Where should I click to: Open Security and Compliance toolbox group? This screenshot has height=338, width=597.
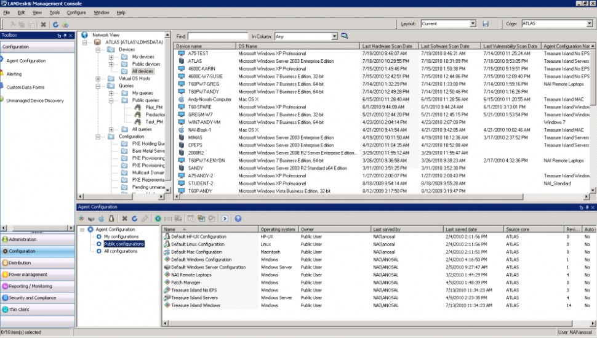[x=38, y=298]
